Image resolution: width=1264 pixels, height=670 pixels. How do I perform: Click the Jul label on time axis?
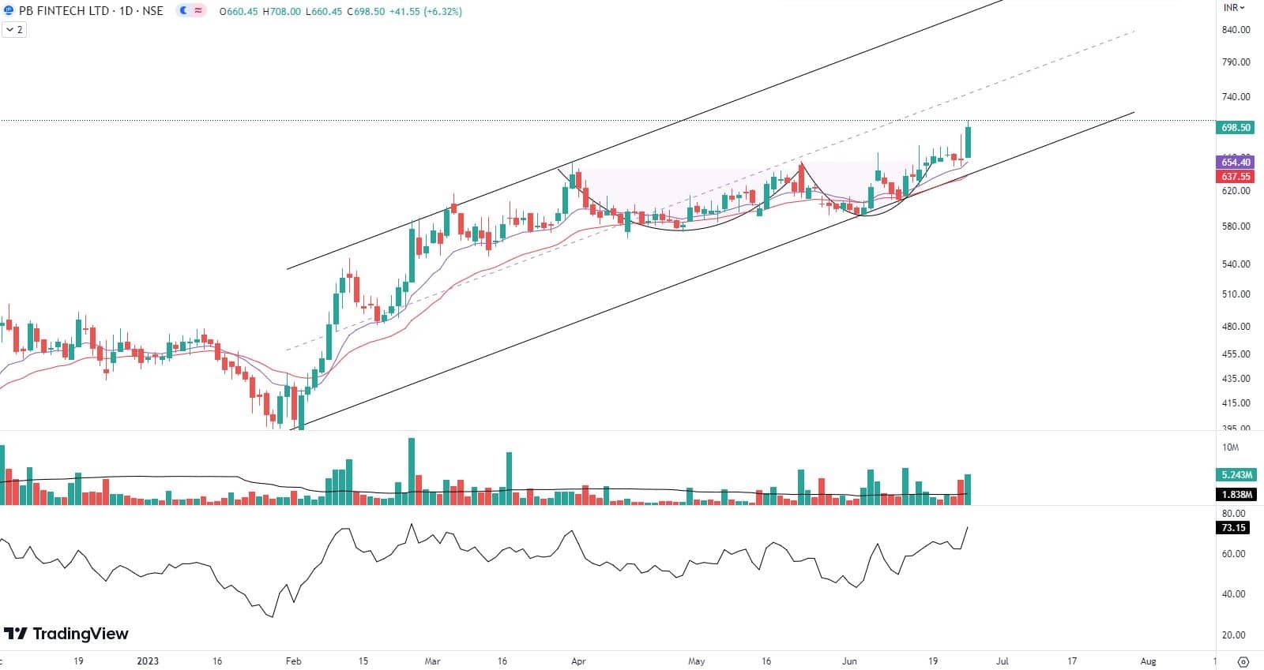point(1002,661)
